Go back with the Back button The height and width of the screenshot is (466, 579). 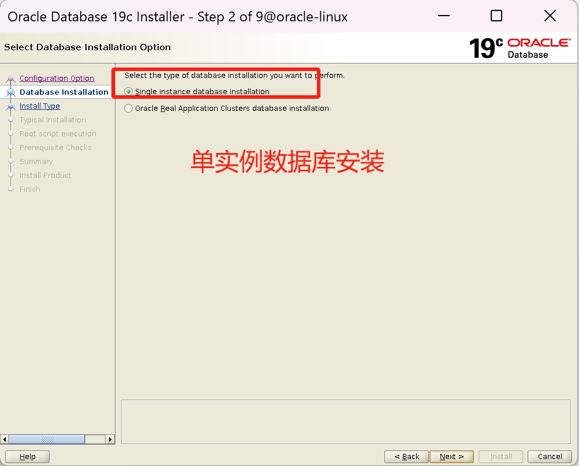(406, 456)
